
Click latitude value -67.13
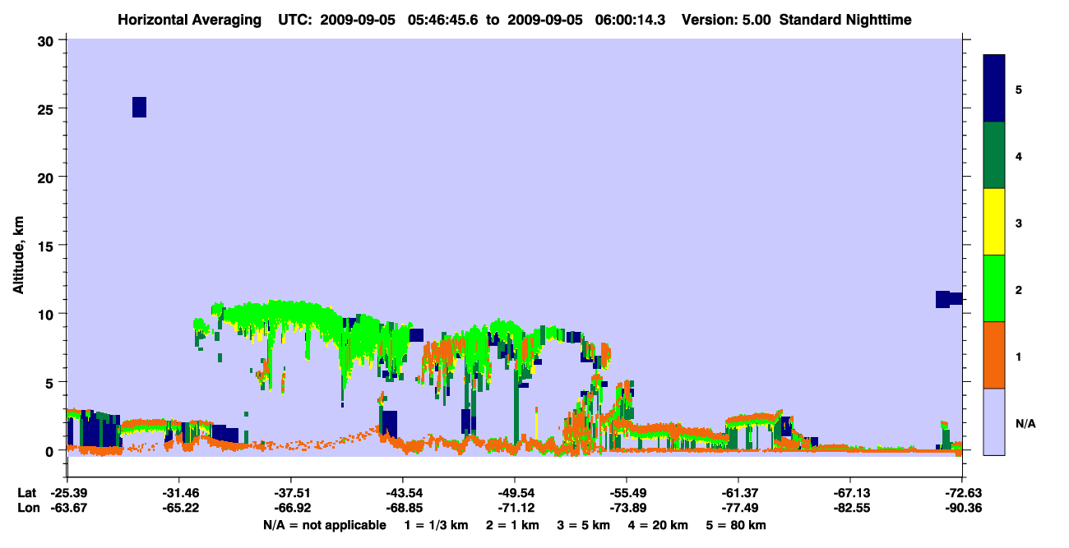tap(850, 493)
